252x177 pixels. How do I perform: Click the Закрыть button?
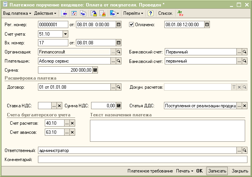(240, 171)
